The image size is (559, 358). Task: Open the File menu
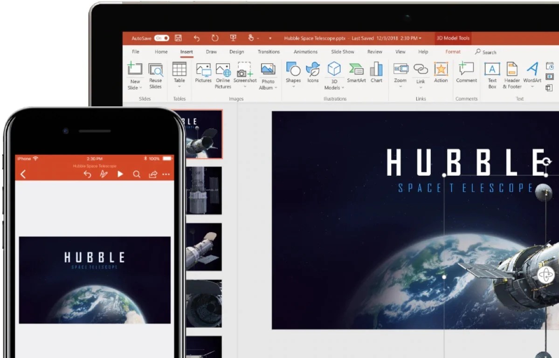click(x=136, y=52)
